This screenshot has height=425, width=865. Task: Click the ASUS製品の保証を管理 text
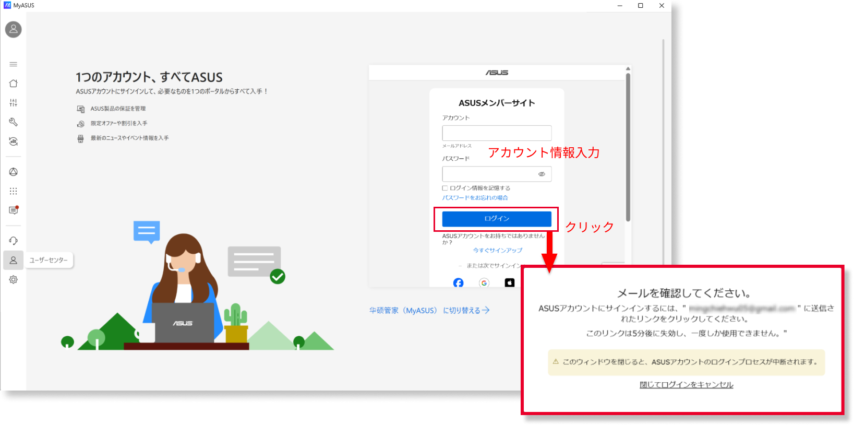(118, 109)
